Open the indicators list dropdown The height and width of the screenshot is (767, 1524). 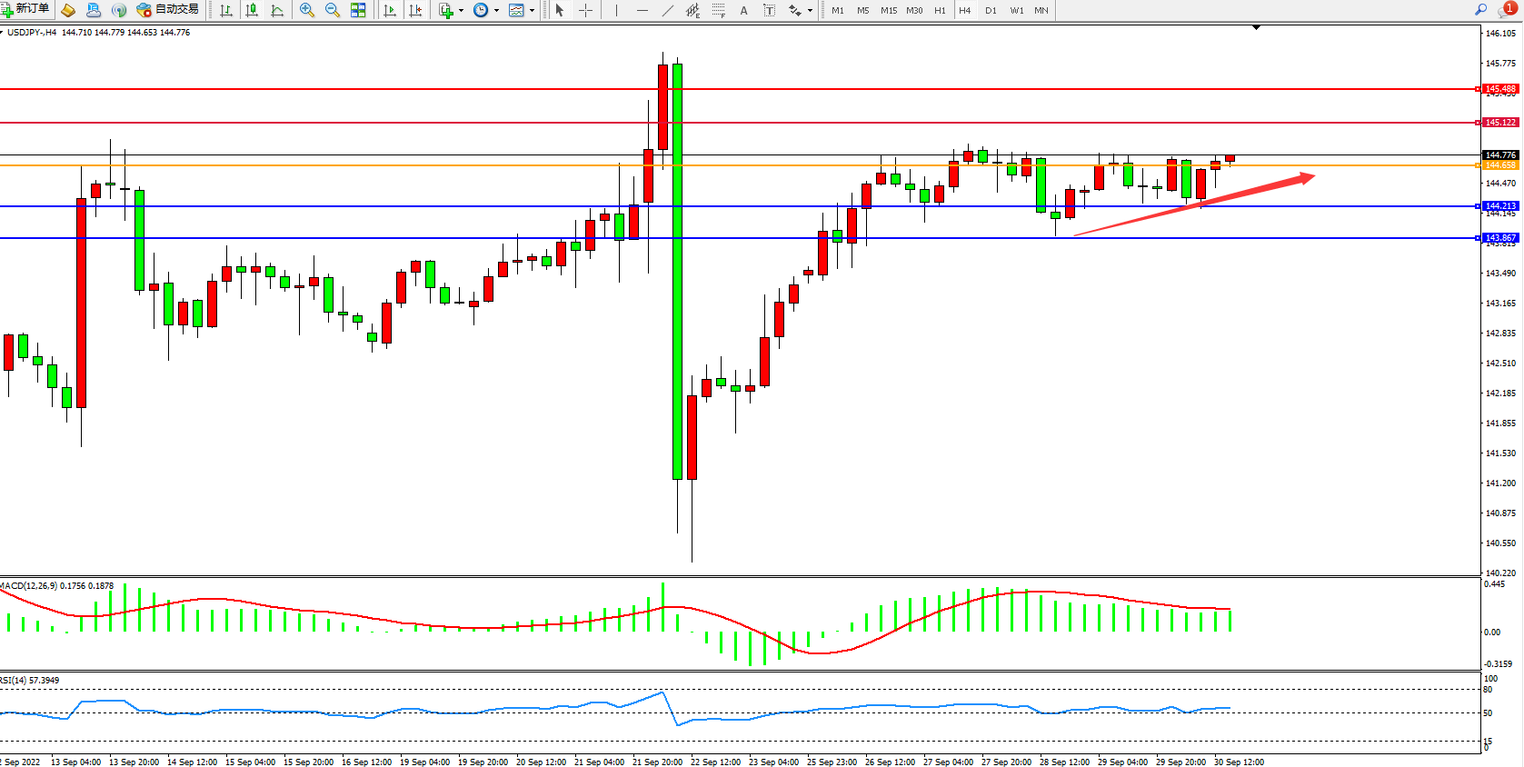point(461,11)
